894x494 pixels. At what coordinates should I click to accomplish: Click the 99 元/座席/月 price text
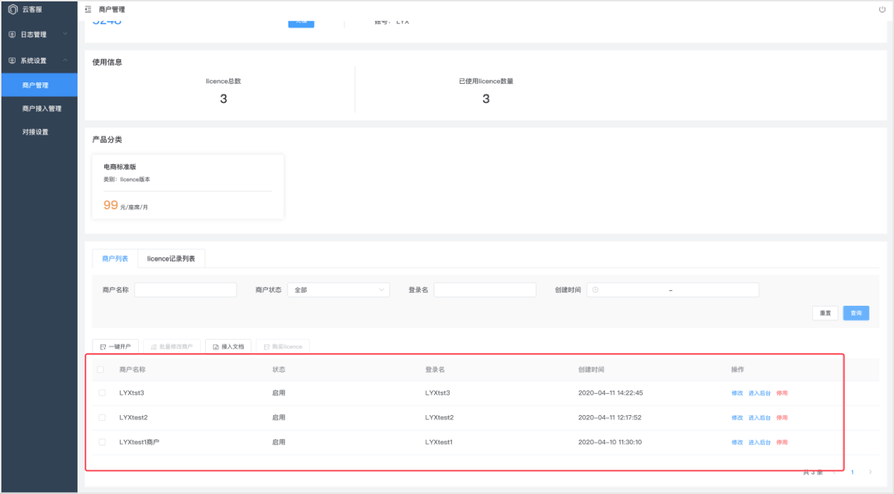(x=125, y=206)
